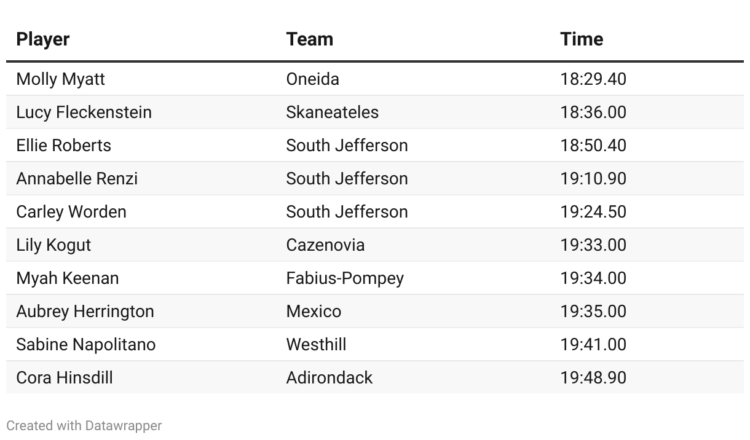Viewport: 750px width, 440px height.
Task: Select the Lucy Fleckenstein name cell
Action: tap(84, 112)
